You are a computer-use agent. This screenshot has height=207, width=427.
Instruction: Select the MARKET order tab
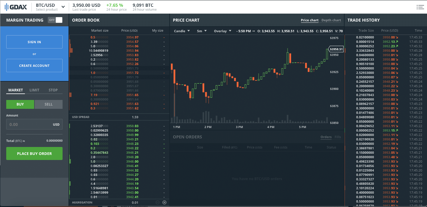click(x=15, y=90)
